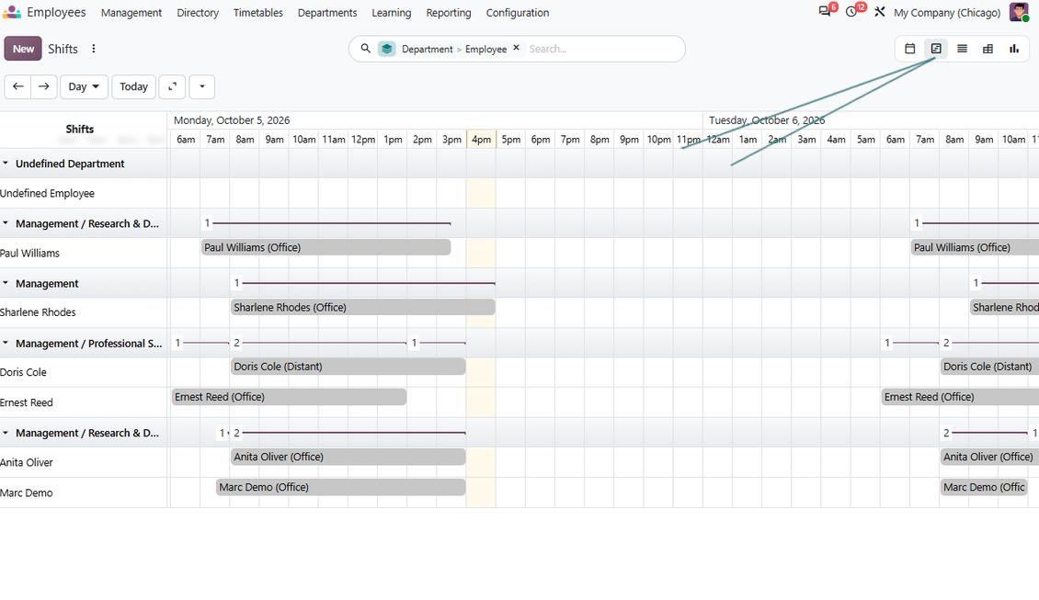1039x600 pixels.
Task: Create a New shift
Action: click(x=23, y=49)
